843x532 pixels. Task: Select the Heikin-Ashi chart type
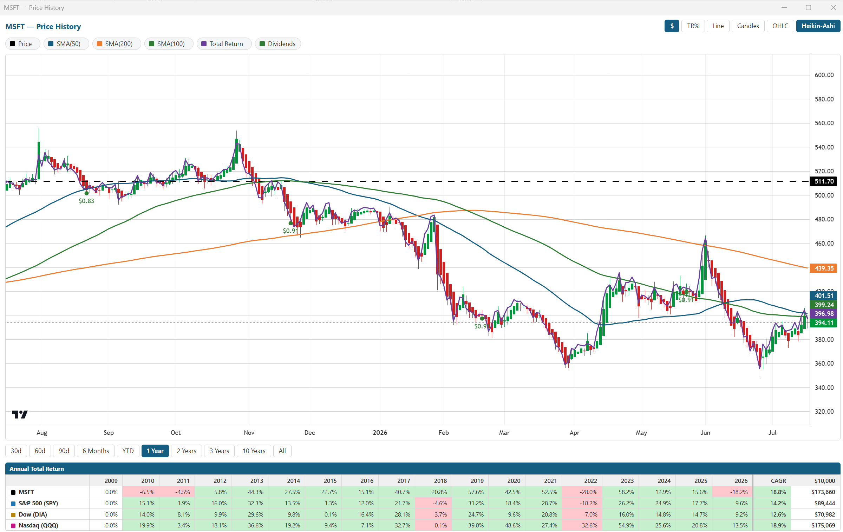pyautogui.click(x=818, y=26)
